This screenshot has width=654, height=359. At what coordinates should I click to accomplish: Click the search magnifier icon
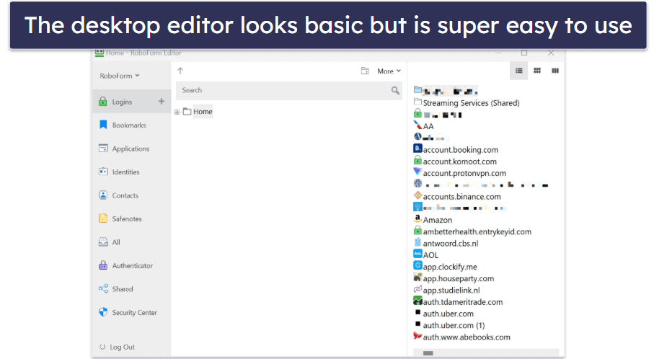click(395, 90)
